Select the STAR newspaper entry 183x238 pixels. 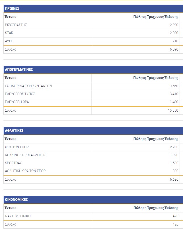click(9, 33)
